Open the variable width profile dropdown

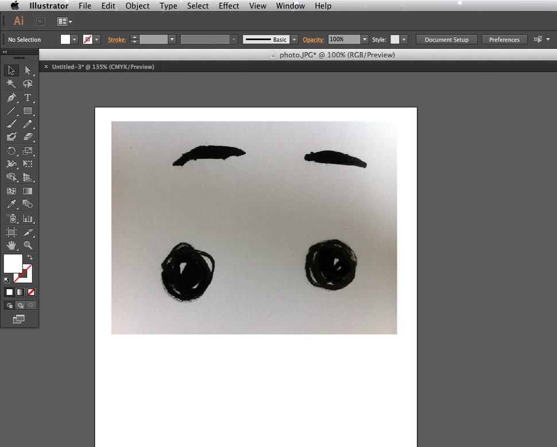click(233, 39)
